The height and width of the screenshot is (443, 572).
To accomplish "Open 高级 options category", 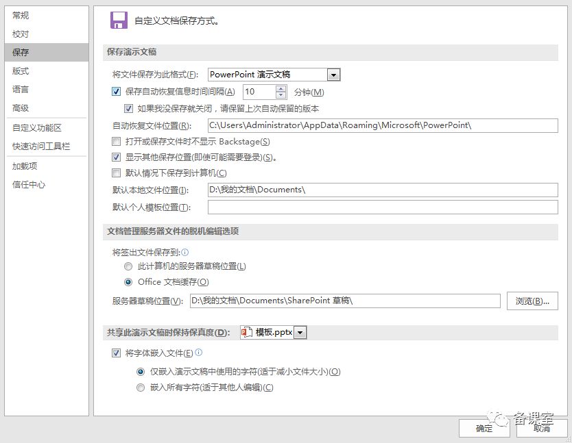I will pyautogui.click(x=47, y=108).
